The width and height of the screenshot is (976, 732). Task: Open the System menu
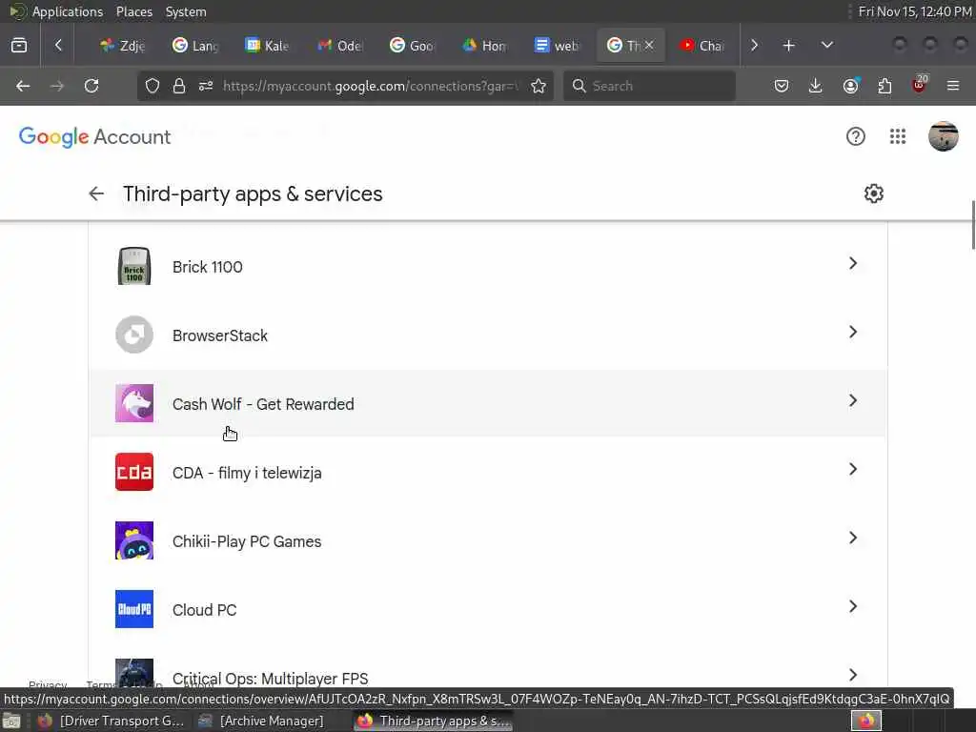(x=186, y=11)
